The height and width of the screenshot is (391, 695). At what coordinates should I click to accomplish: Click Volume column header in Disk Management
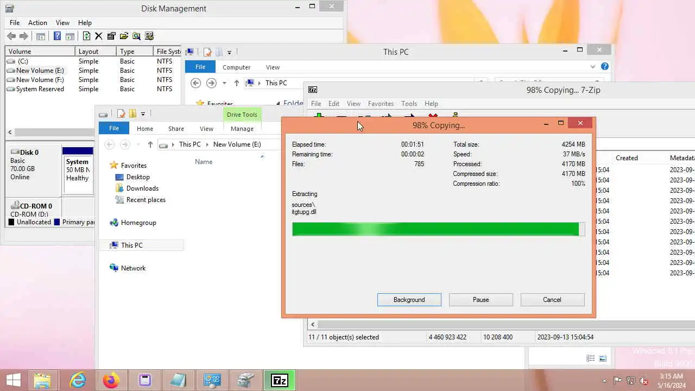tap(40, 52)
